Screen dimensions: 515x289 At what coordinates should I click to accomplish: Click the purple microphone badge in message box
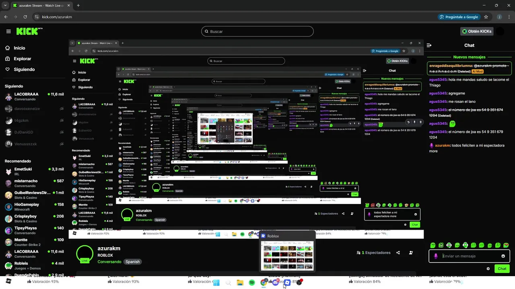click(436, 256)
